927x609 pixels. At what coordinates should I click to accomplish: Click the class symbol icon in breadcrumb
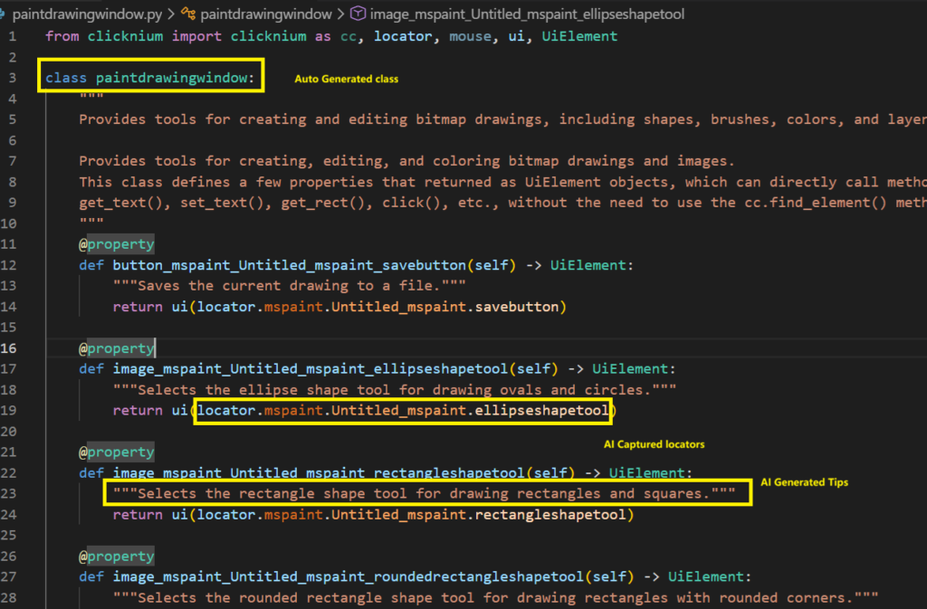point(188,14)
